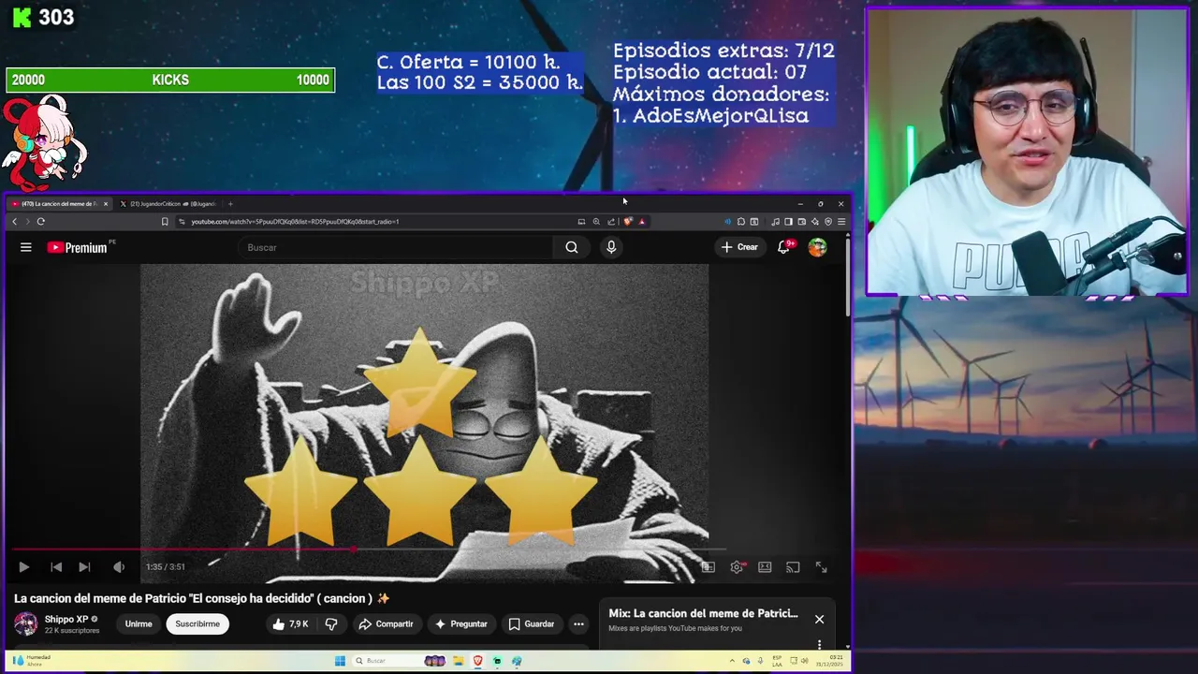This screenshot has width=1198, height=674.
Task: Save video with Guardar button
Action: tap(531, 624)
